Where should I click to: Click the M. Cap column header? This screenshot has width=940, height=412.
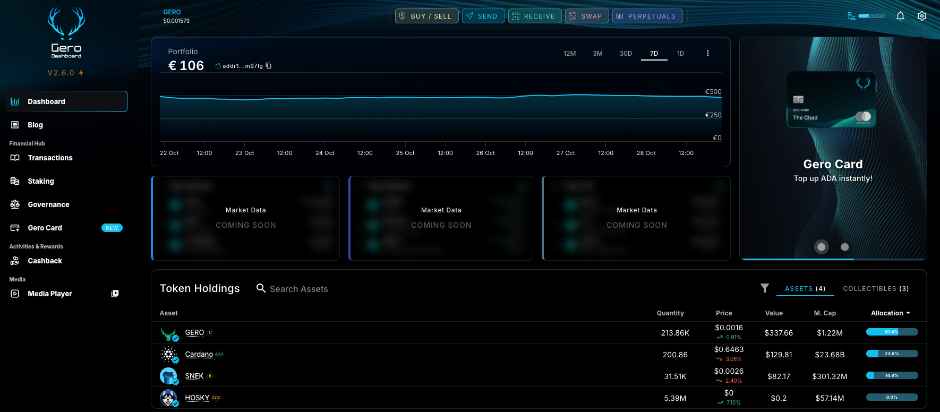(825, 313)
